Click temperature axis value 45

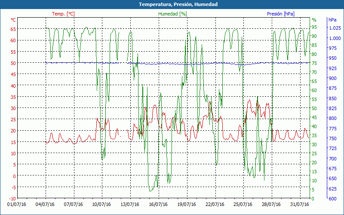13,74
